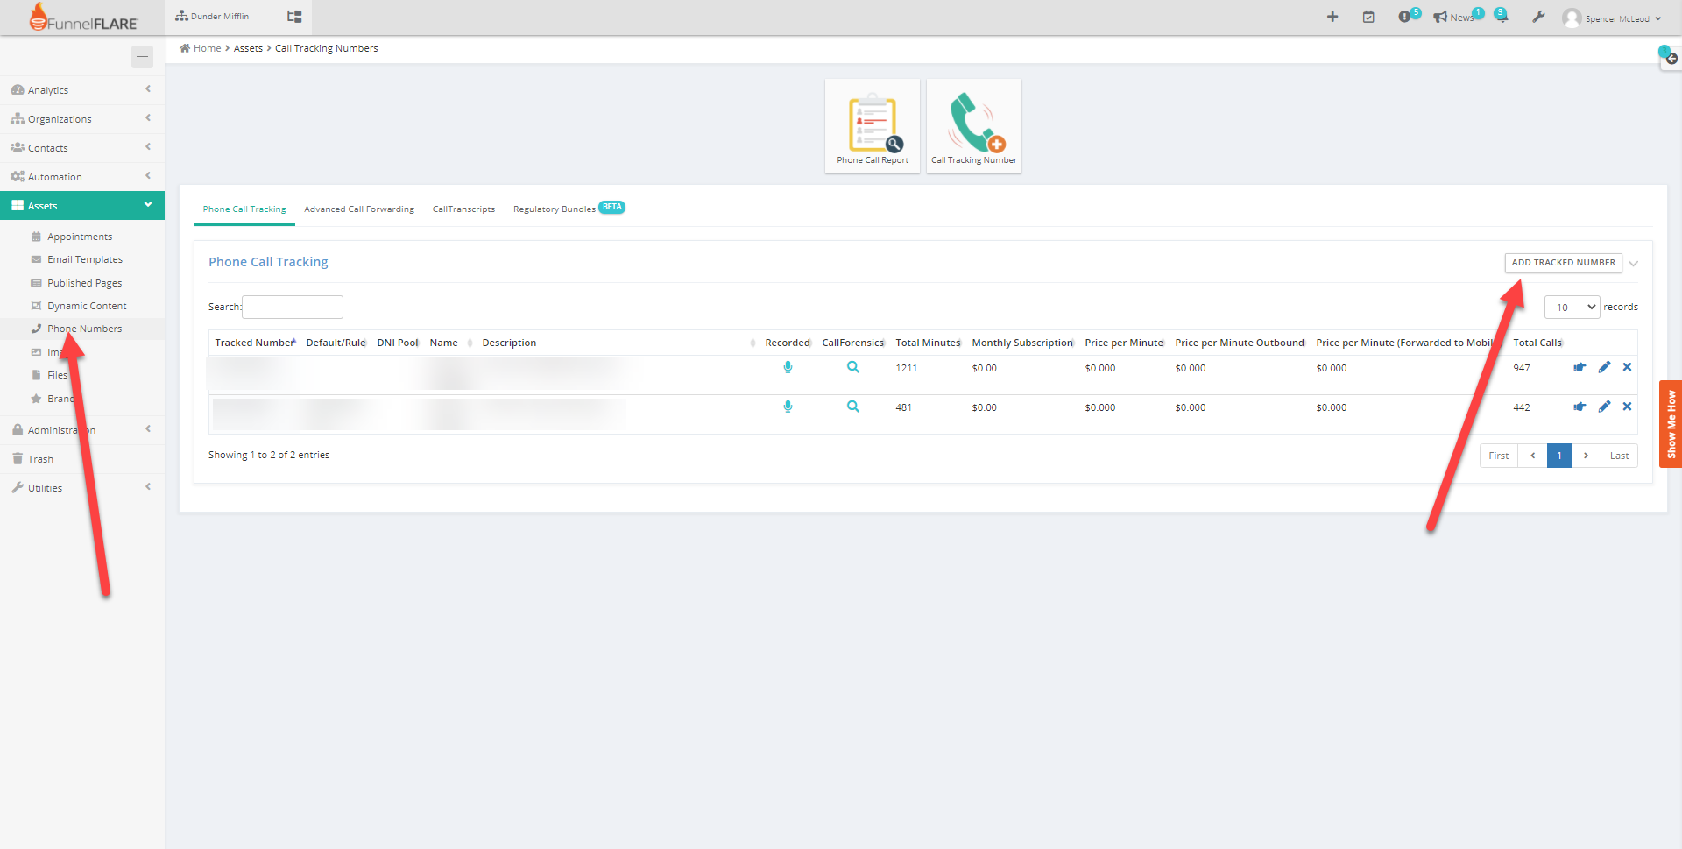Sort by Total Minutes column
1682x849 pixels.
point(928,343)
